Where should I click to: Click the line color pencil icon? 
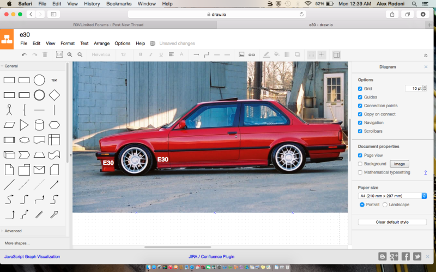(x=267, y=55)
